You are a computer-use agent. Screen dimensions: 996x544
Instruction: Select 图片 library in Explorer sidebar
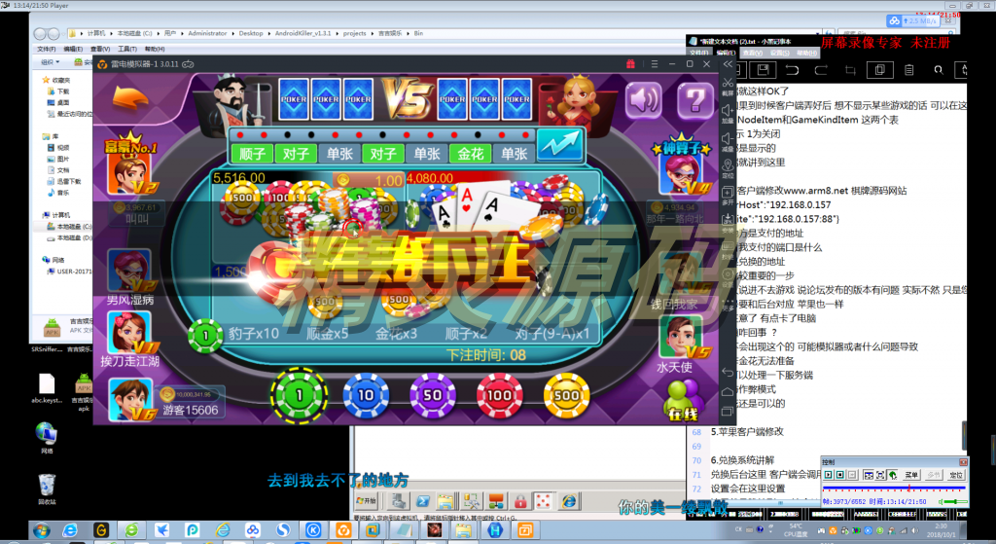(x=57, y=159)
